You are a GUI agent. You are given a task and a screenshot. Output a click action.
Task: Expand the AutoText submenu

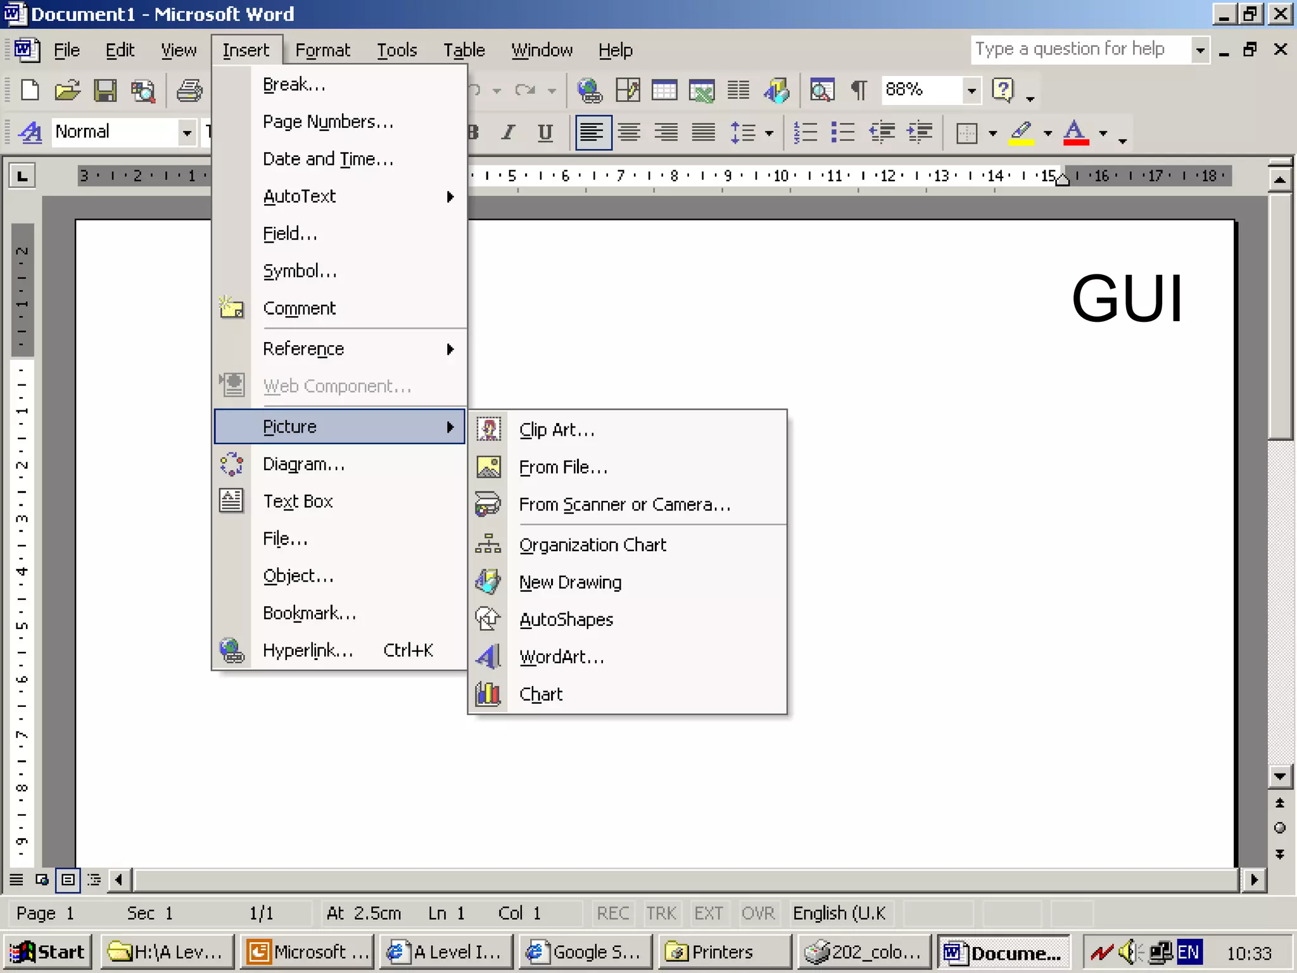[339, 196]
